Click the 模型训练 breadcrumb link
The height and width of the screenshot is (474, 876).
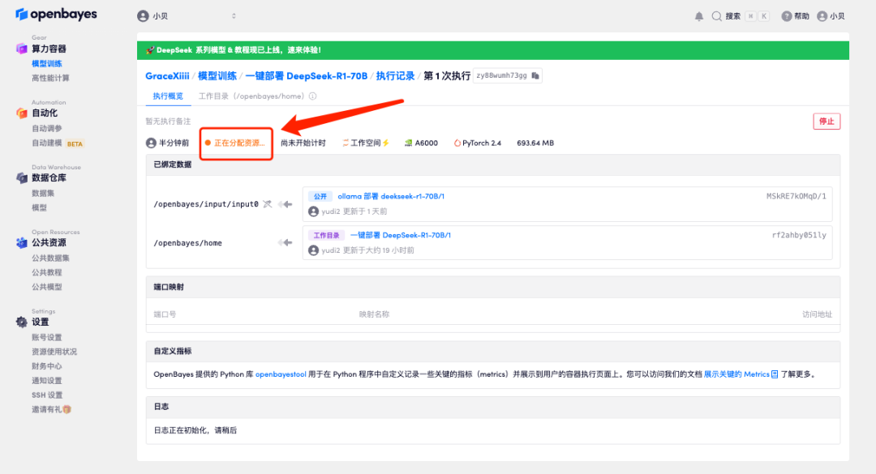tap(217, 76)
